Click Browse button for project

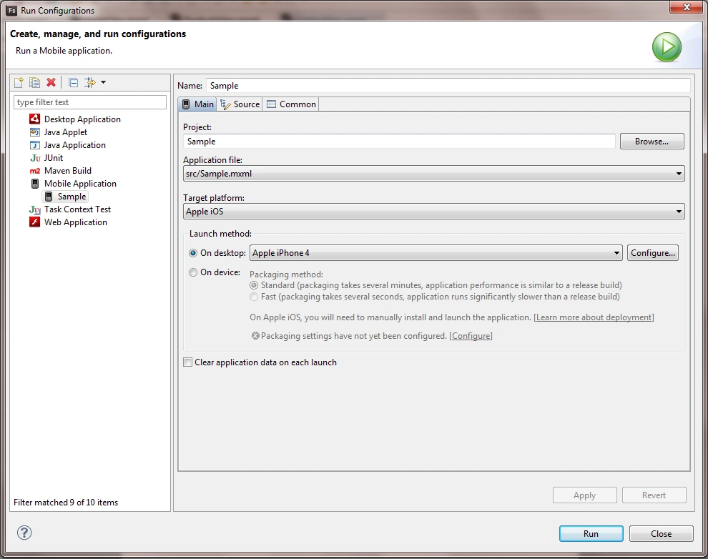click(x=652, y=142)
